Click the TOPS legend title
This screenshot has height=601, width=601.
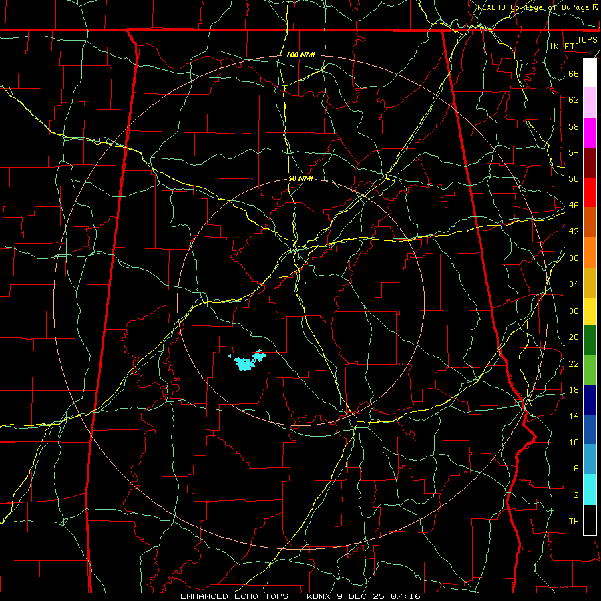click(x=587, y=40)
